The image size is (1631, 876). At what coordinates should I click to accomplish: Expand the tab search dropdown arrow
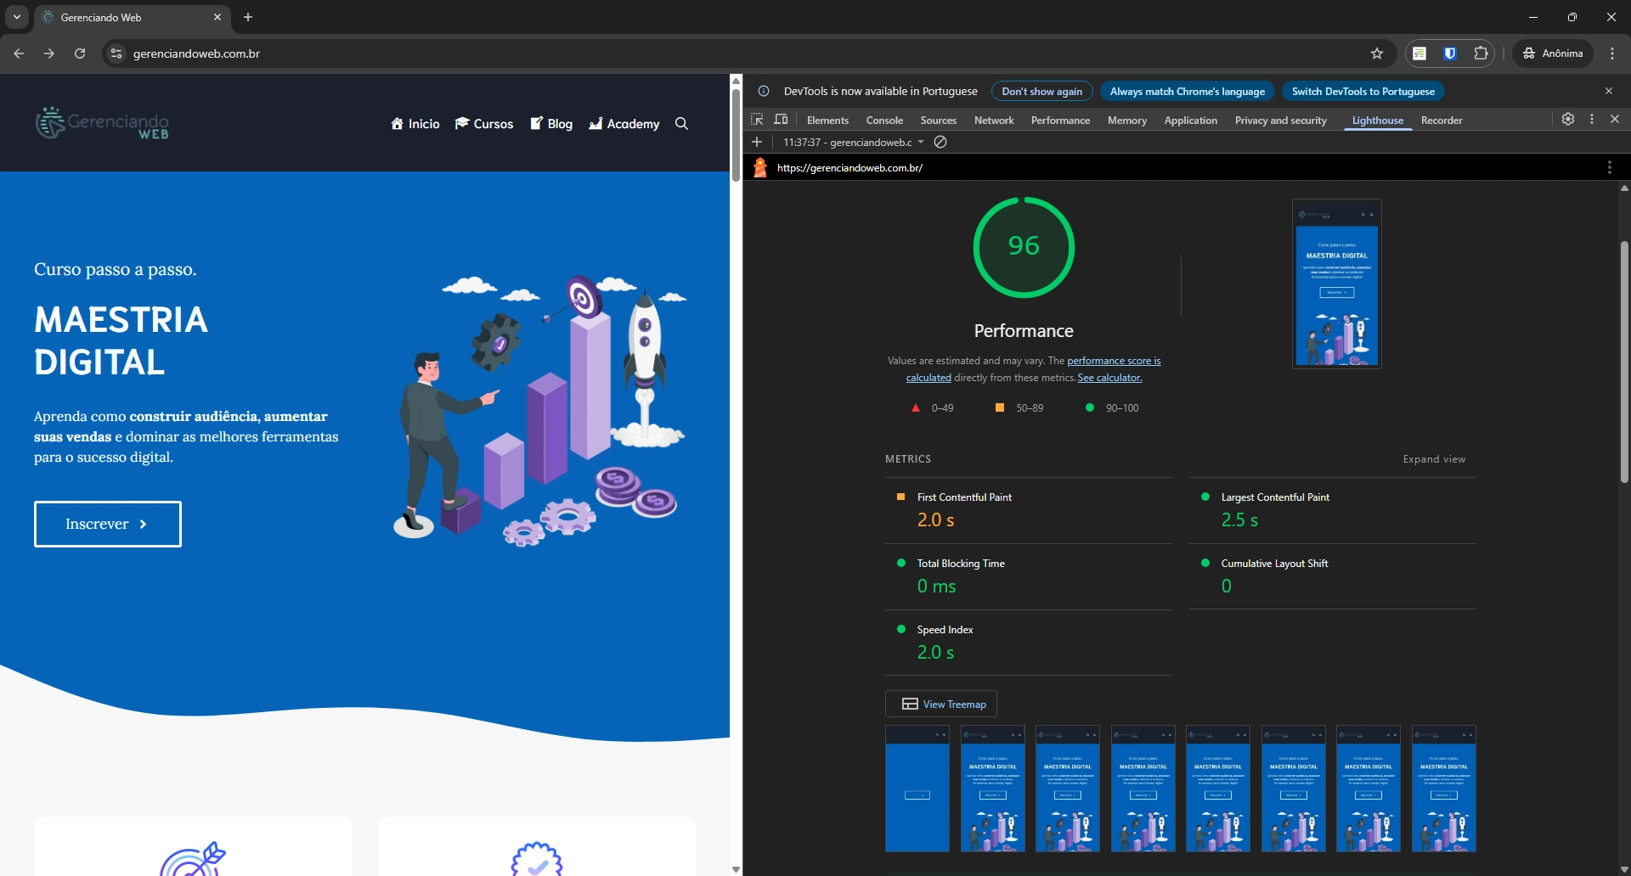point(17,17)
